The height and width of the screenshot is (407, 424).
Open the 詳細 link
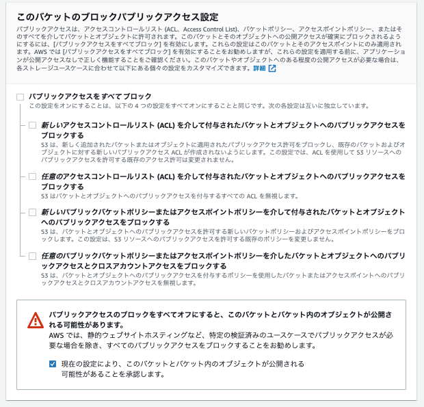[259, 68]
